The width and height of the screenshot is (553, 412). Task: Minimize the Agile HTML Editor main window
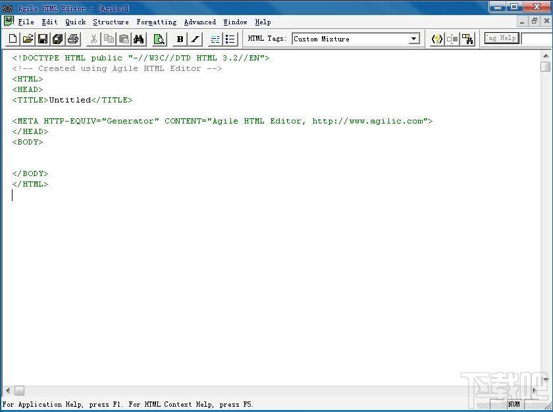pyautogui.click(x=498, y=7)
